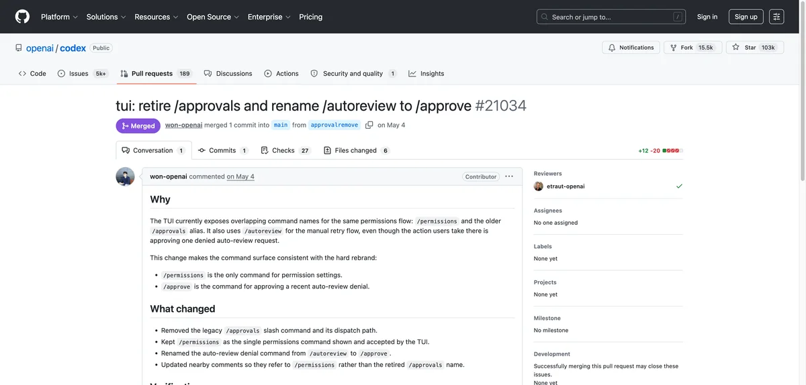The width and height of the screenshot is (806, 385).
Task: Click the Public visibility label
Action: tap(101, 48)
